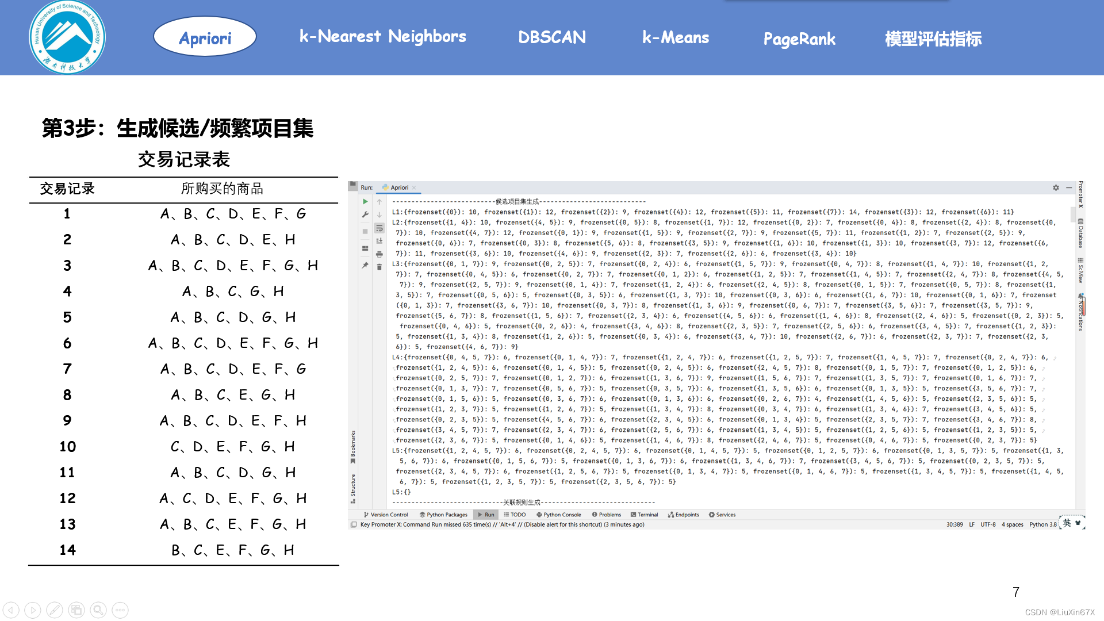Print the console output with the printer icon

pos(379,254)
